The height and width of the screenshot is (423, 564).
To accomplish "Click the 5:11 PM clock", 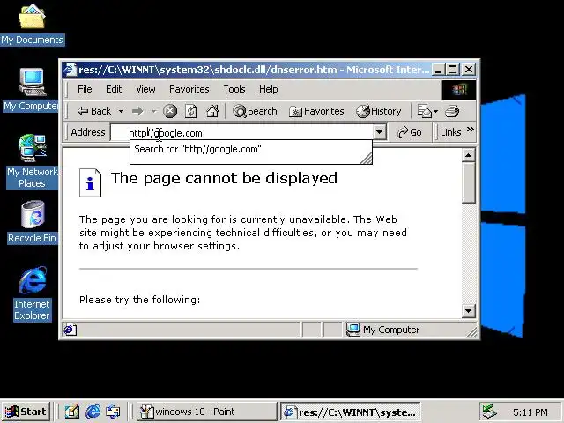I will (531, 412).
